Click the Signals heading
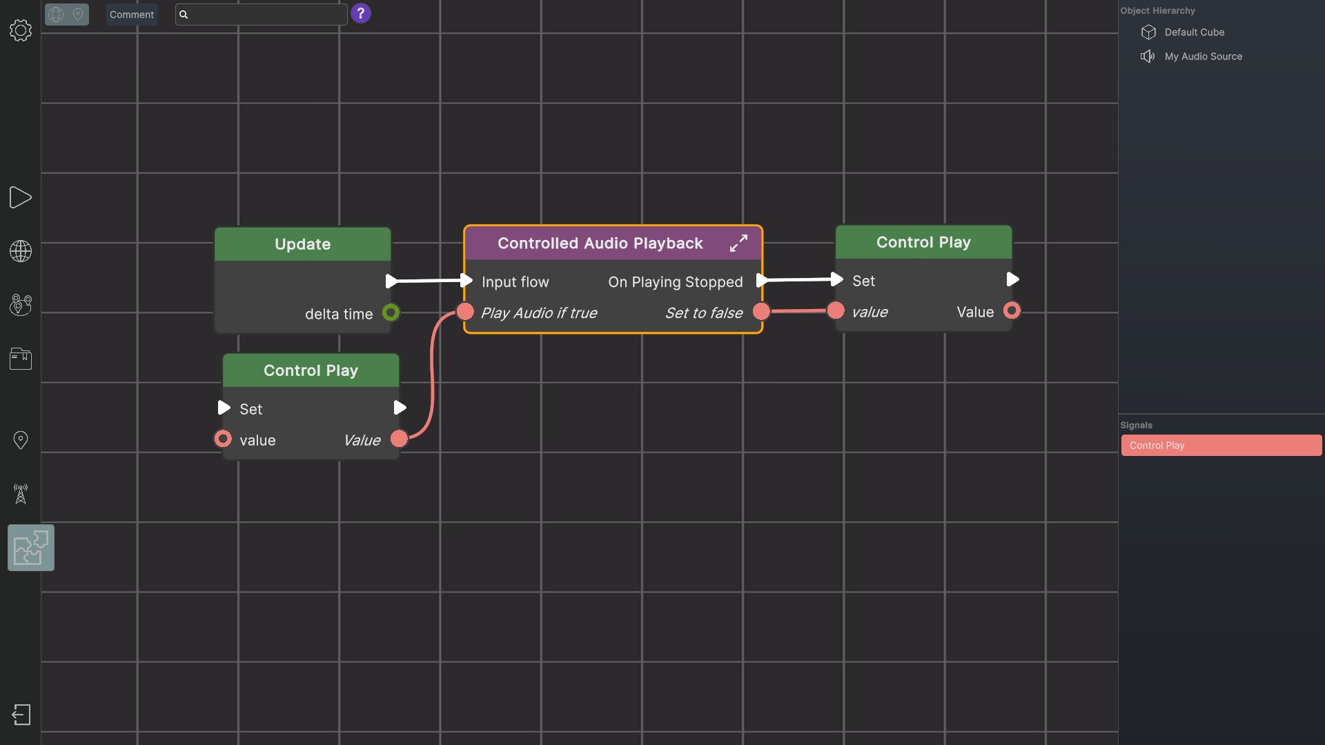The image size is (1325, 745). tap(1136, 425)
